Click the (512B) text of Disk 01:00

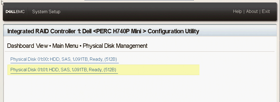click(111, 59)
